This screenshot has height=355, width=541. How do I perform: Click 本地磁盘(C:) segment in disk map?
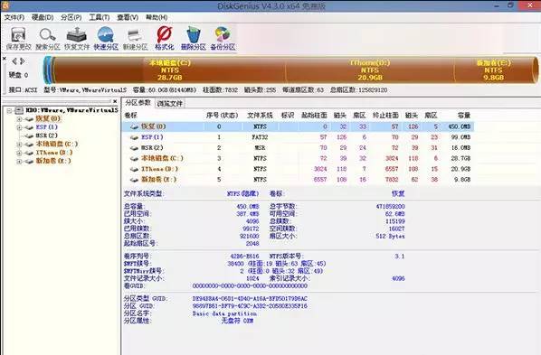click(x=170, y=70)
